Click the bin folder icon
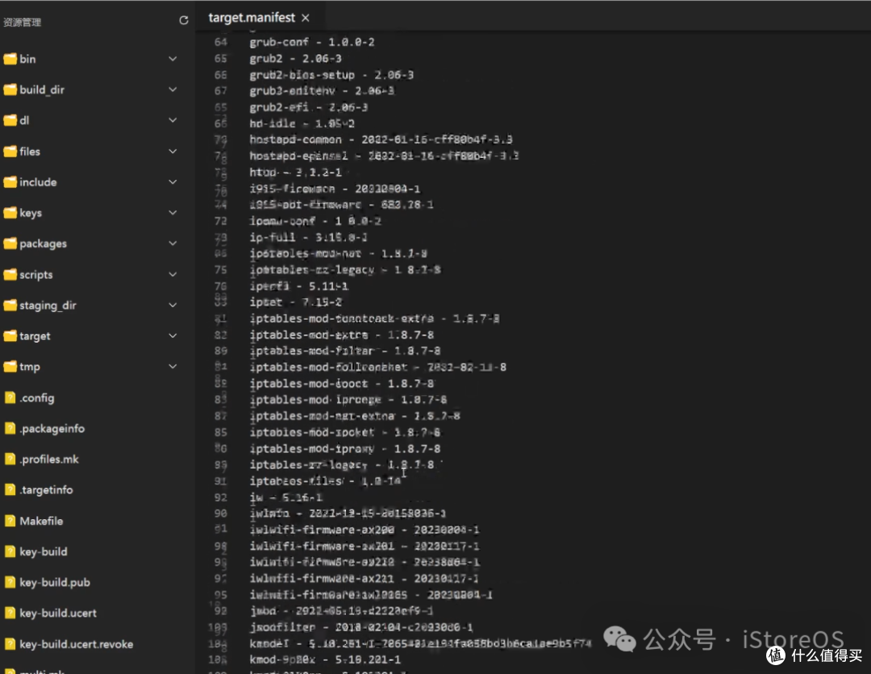 [x=10, y=59]
